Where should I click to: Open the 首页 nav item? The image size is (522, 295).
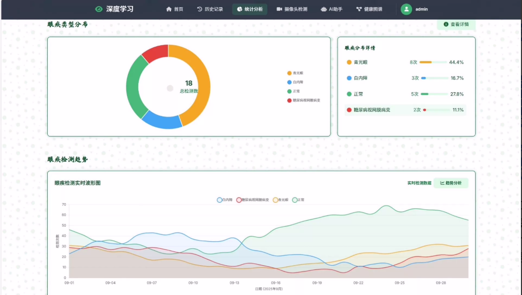coord(175,9)
